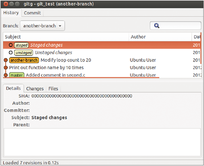Click inside the empty commit message box
The image size is (204, 166).
[102, 142]
